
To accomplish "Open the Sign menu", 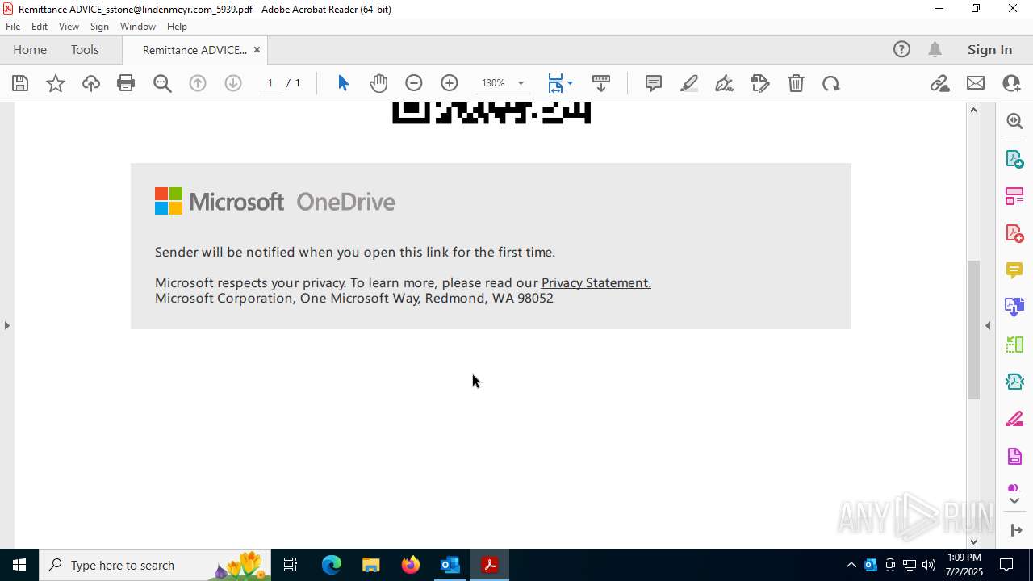I will 100,27.
